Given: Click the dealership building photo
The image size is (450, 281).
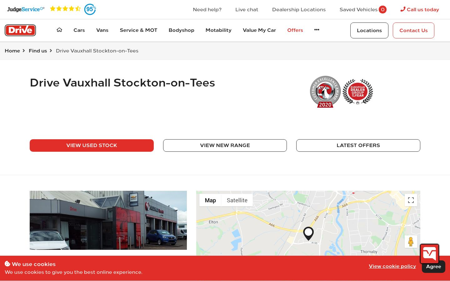Looking at the screenshot, I should (108, 220).
